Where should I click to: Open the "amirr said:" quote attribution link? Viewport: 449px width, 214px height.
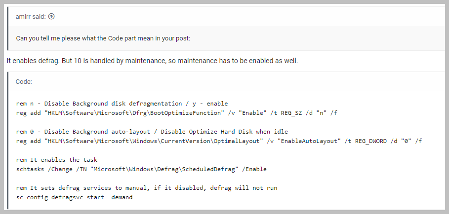[x=31, y=16]
